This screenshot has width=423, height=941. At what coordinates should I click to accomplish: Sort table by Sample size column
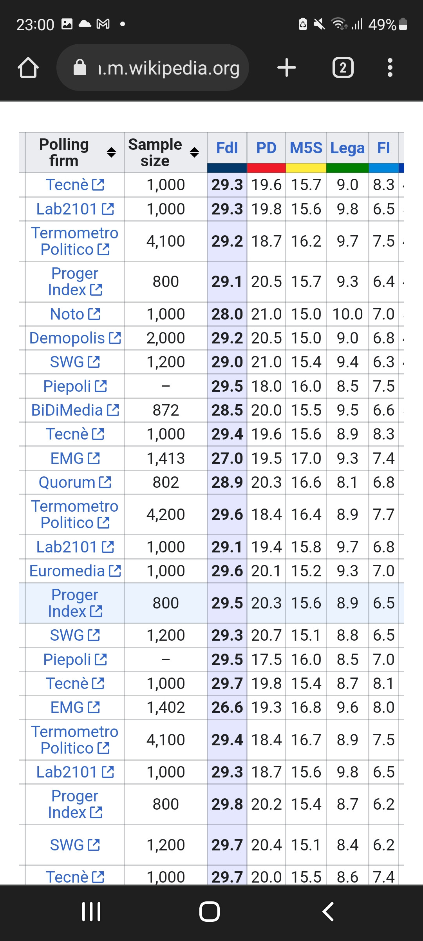pos(194,153)
